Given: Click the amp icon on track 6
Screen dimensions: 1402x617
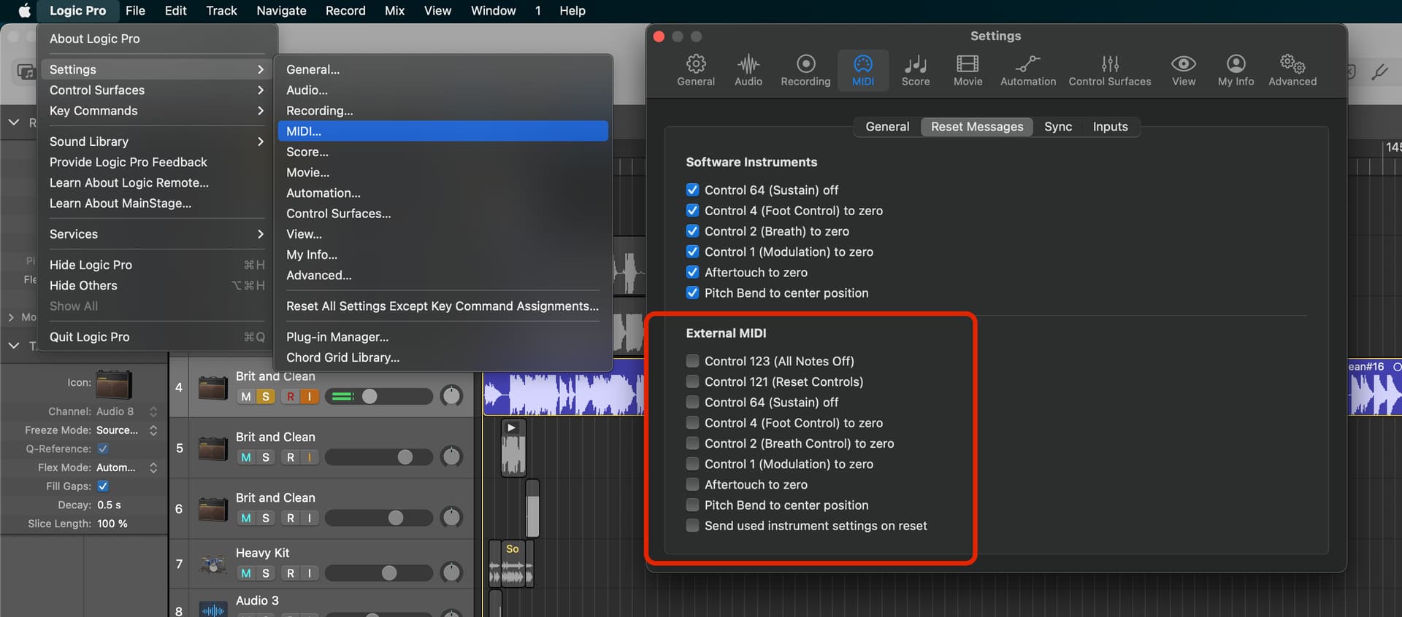Looking at the screenshot, I should tap(213, 508).
